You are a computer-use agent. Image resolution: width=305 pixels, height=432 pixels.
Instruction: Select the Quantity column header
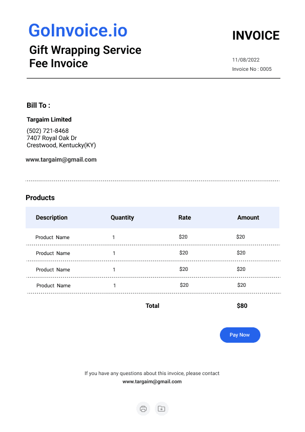pyautogui.click(x=122, y=218)
